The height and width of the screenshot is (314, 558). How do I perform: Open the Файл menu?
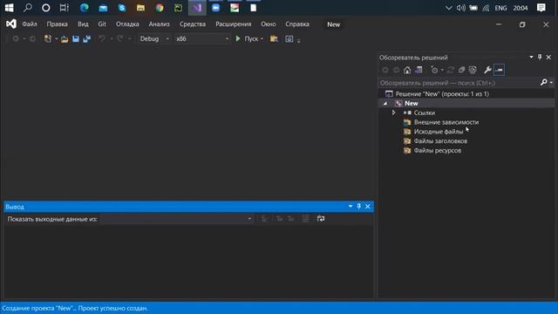(x=30, y=24)
